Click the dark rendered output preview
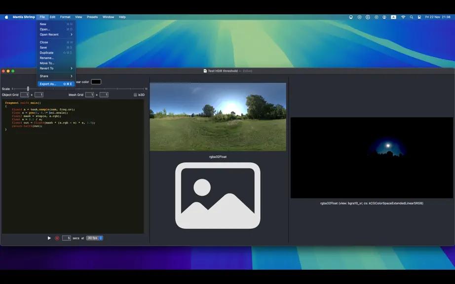The height and width of the screenshot is (284, 455). click(372, 158)
